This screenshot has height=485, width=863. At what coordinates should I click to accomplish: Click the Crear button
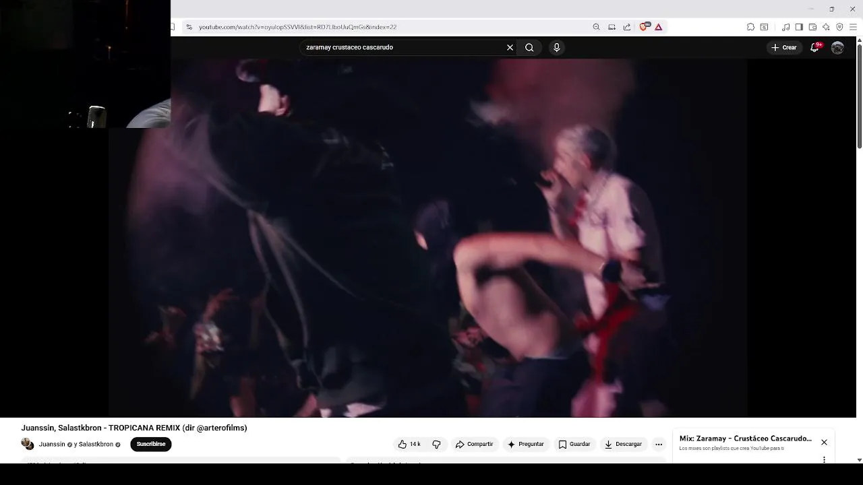(784, 47)
